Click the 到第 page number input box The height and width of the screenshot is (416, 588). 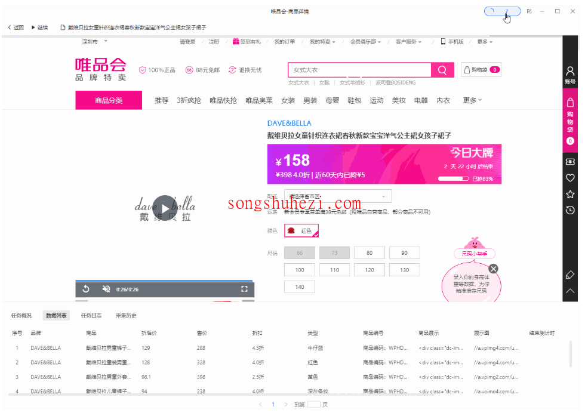pos(313,405)
